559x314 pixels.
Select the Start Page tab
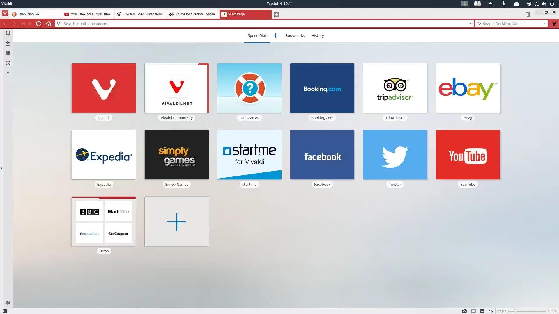click(245, 14)
